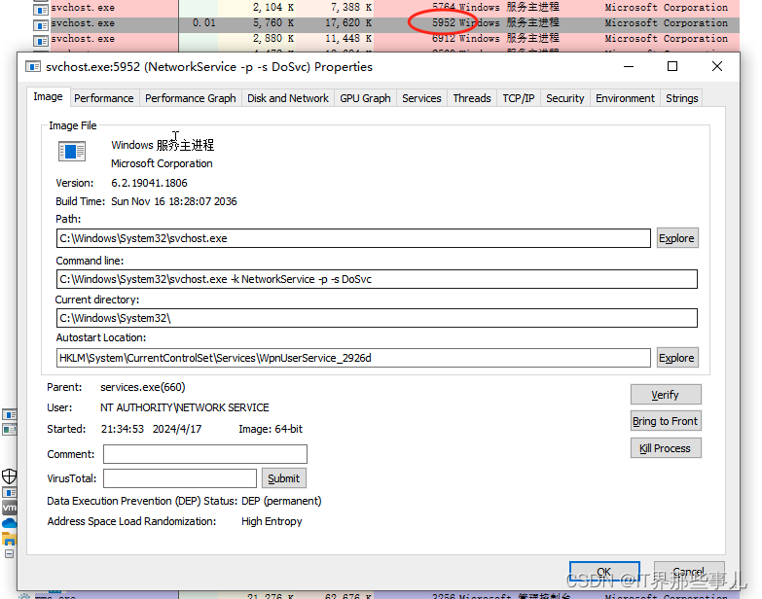Open the Services tab
The image size is (762, 599).
click(x=421, y=98)
